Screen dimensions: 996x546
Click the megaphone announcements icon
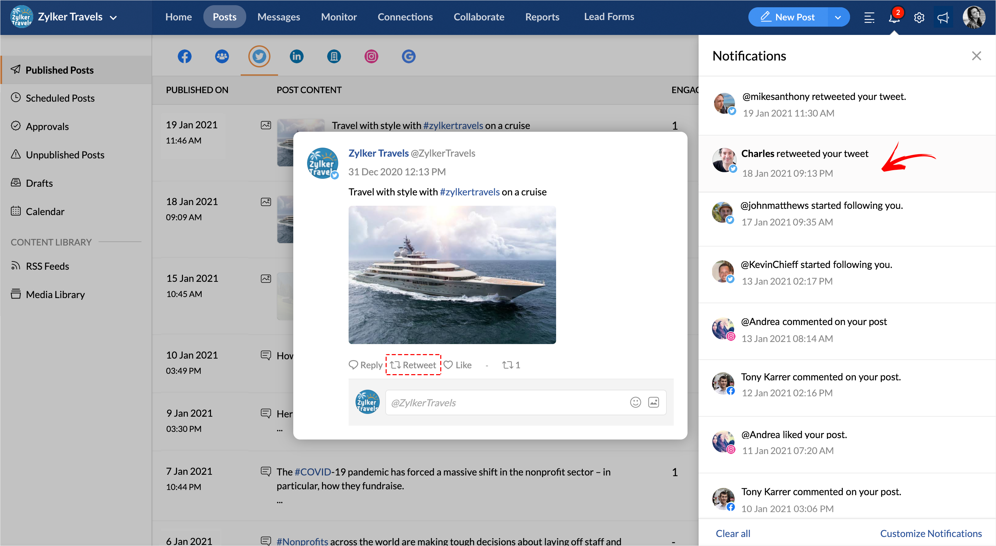click(943, 17)
